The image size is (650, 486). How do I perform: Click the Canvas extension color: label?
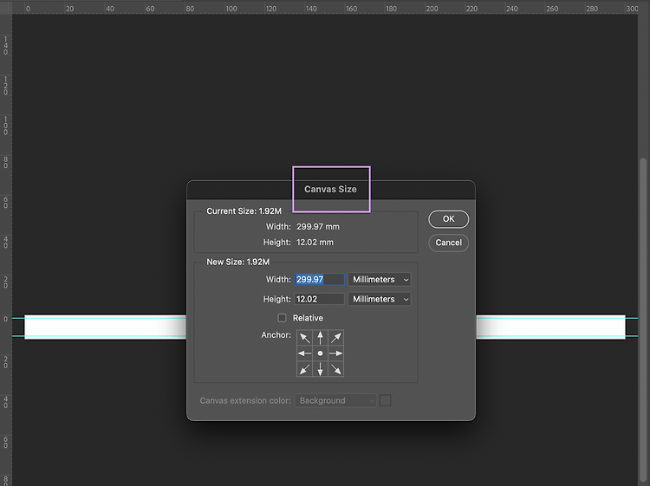pos(245,400)
